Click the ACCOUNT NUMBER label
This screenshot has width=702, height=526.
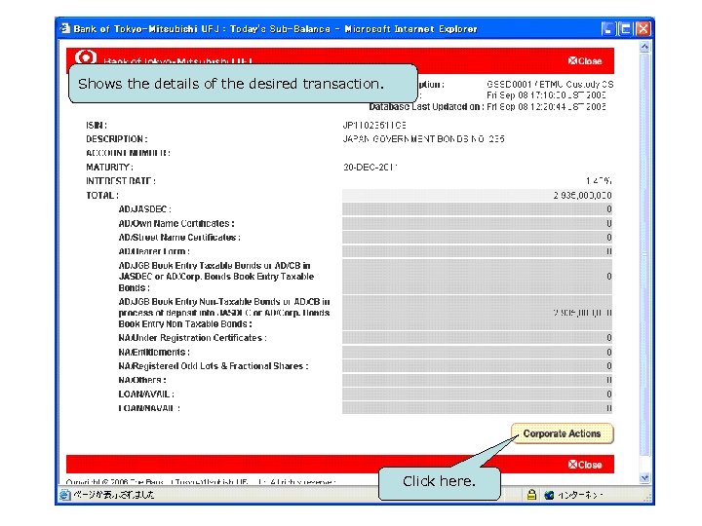coord(128,153)
